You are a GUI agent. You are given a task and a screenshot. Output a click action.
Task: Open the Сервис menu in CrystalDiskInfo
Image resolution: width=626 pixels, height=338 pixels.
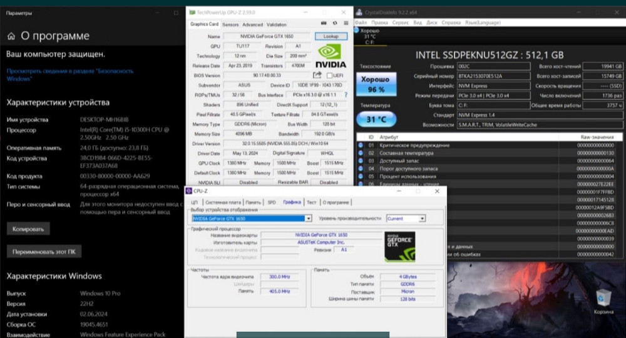click(401, 22)
